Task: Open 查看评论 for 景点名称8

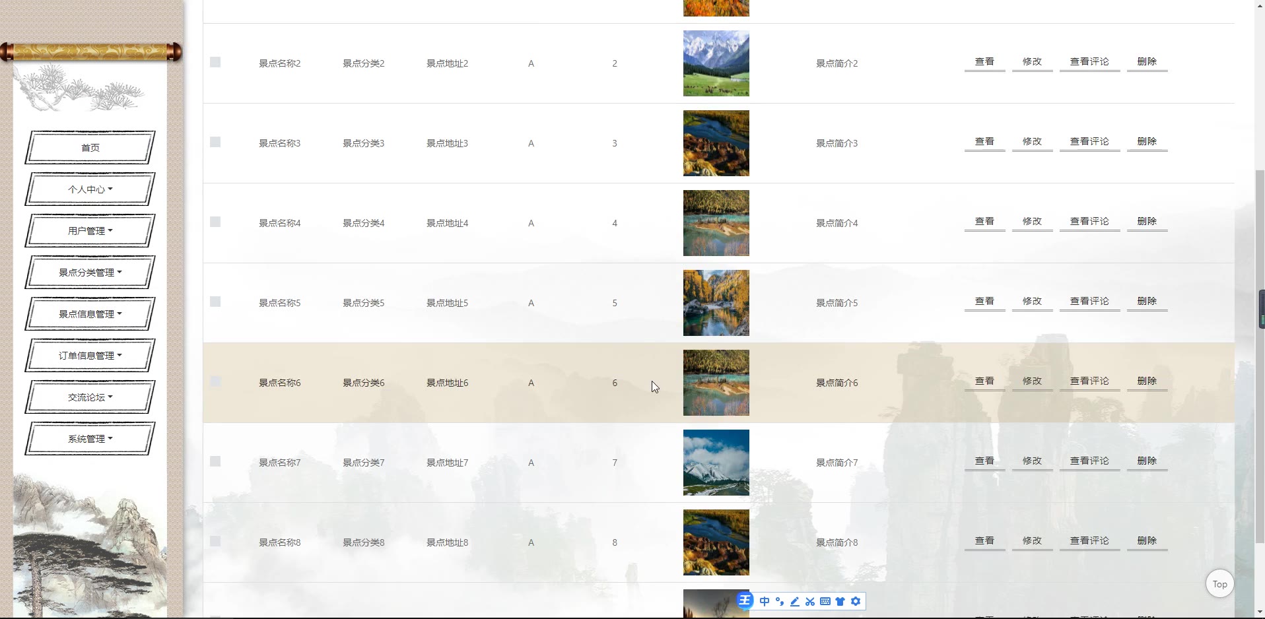Action: pyautogui.click(x=1089, y=541)
